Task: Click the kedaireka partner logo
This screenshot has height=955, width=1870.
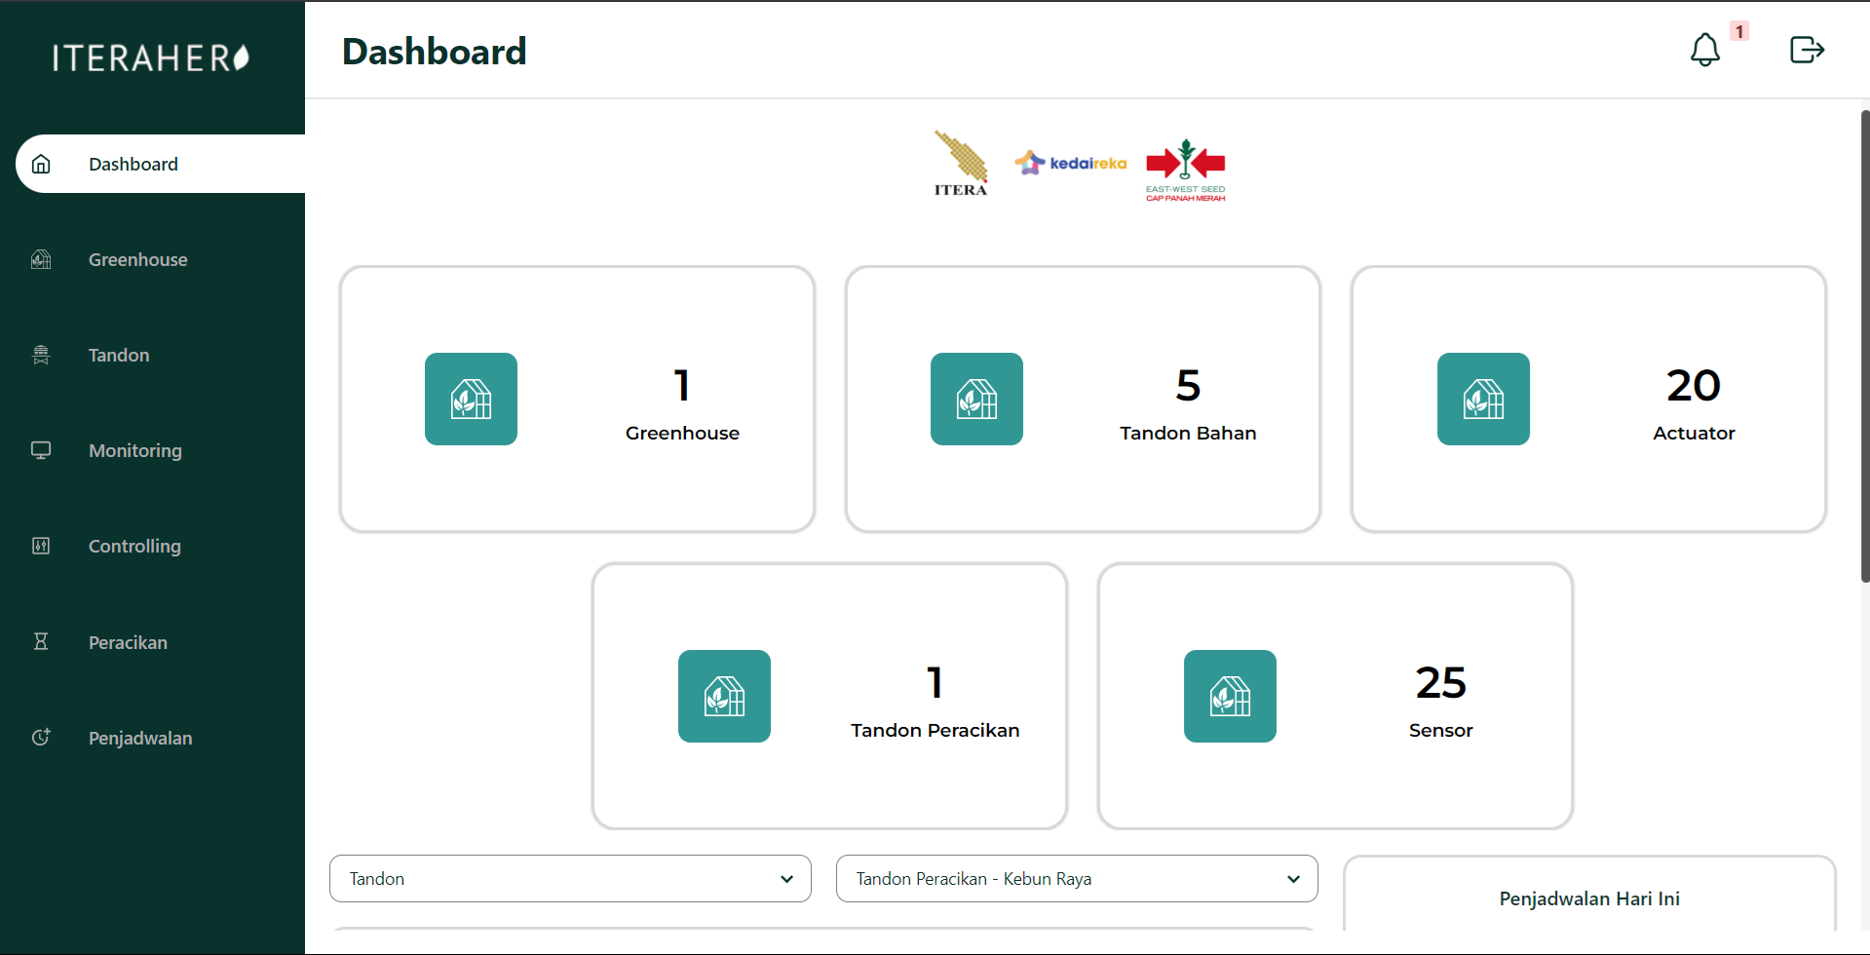Action: coord(1070,163)
